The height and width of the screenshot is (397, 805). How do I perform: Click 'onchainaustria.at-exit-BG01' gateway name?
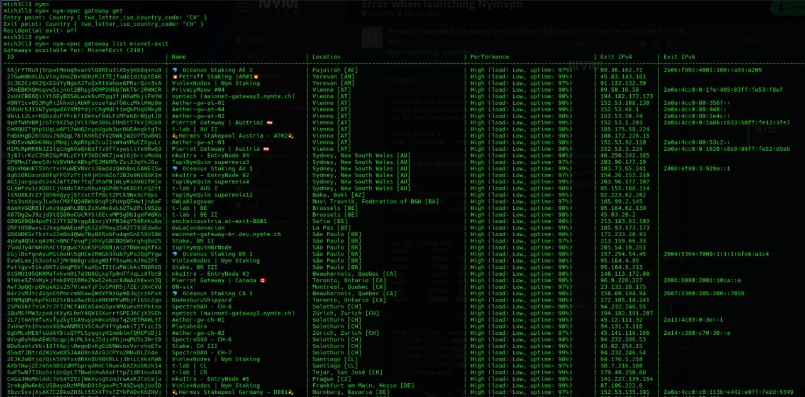pos(219,221)
